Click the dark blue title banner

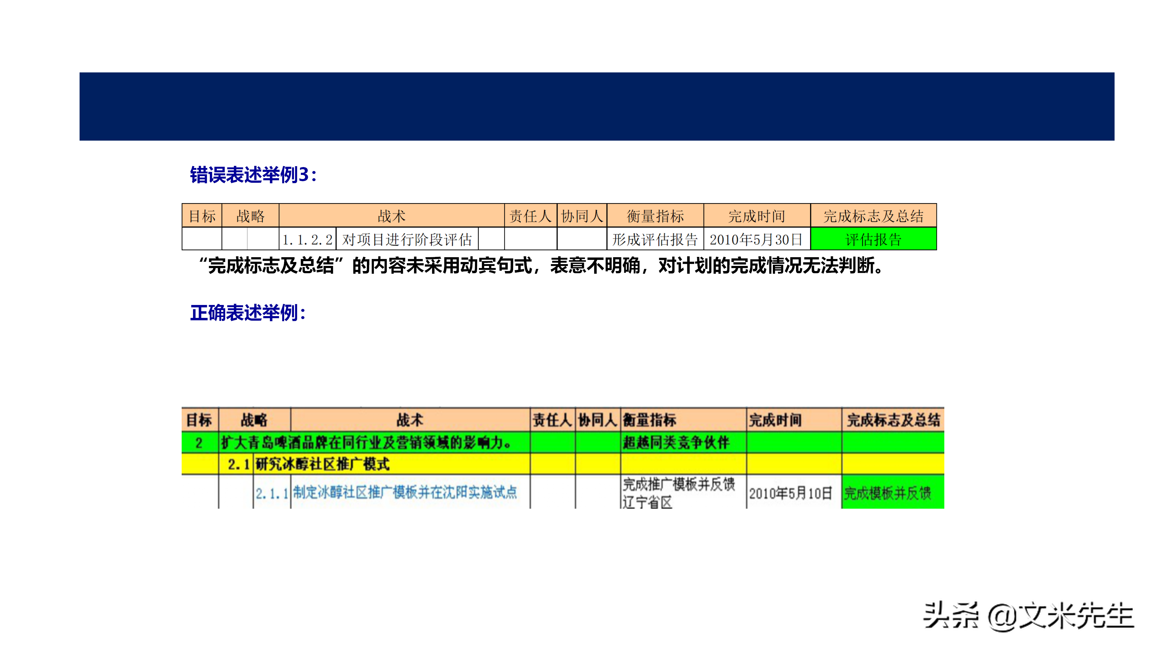click(x=597, y=107)
